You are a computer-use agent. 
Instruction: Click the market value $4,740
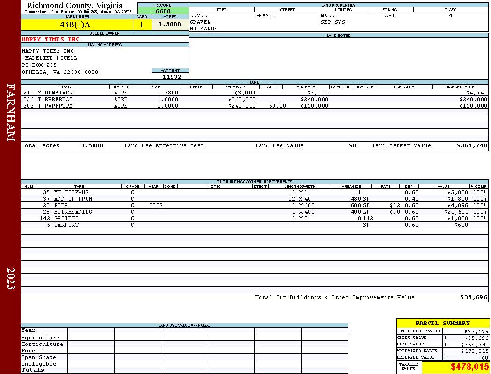point(477,93)
